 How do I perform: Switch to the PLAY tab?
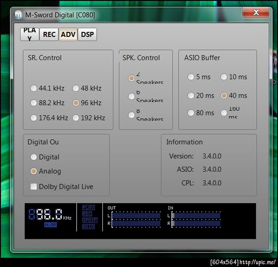(x=30, y=34)
